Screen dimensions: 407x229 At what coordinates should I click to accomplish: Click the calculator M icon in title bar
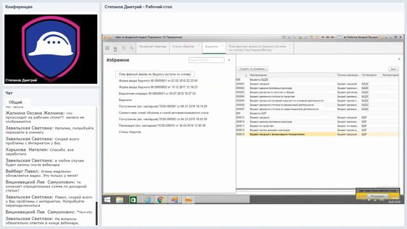tap(322, 38)
